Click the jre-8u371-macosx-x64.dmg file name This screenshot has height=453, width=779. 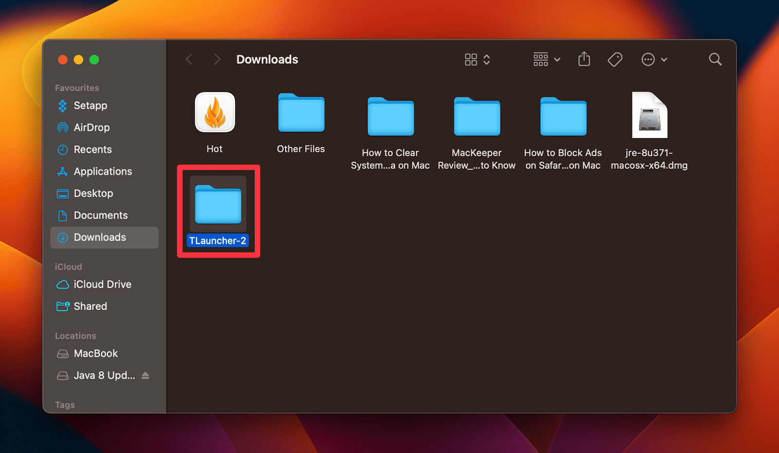[x=649, y=159]
